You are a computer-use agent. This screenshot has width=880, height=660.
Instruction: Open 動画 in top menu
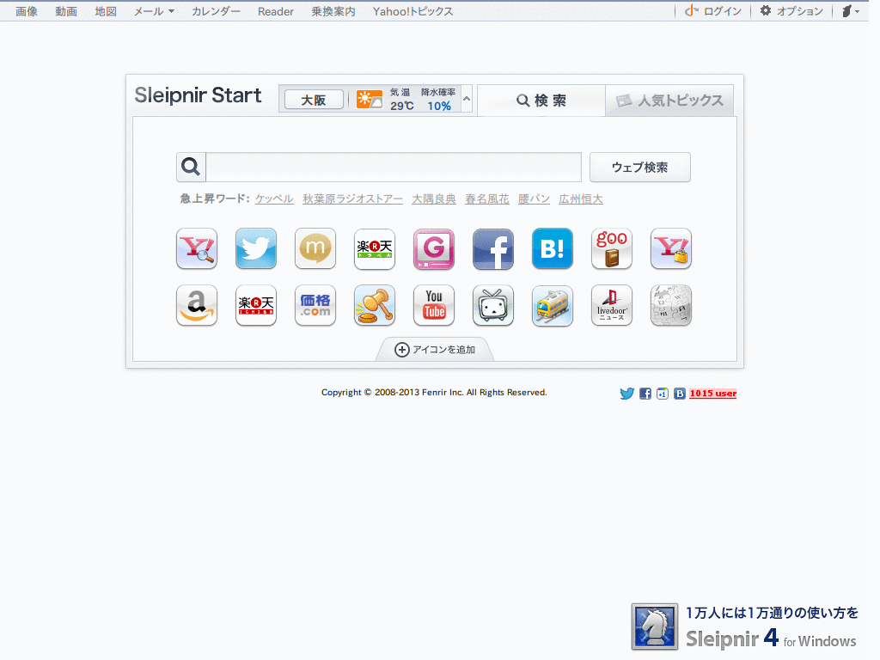(x=66, y=11)
